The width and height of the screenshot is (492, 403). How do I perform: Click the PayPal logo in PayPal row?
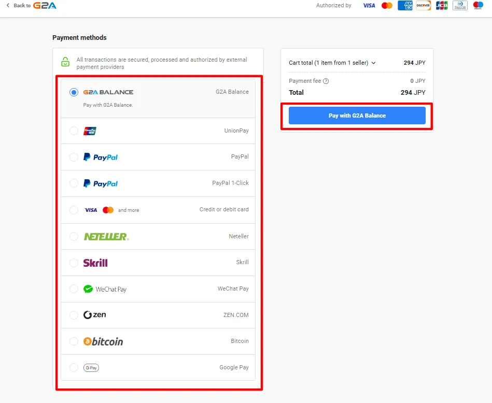pos(101,157)
